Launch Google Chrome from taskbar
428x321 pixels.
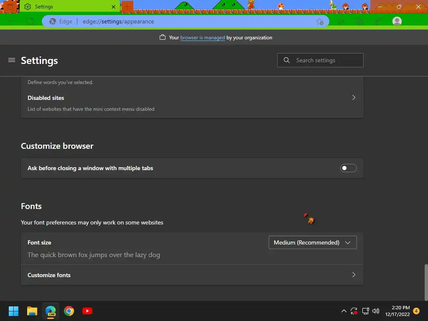(x=69, y=311)
